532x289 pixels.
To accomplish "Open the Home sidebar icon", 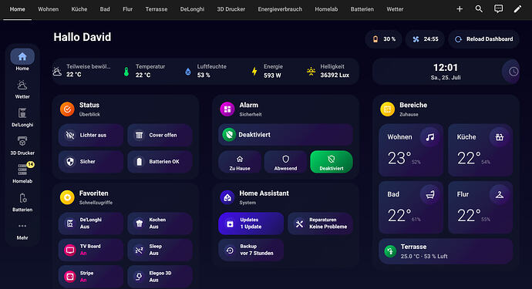I will pyautogui.click(x=22, y=57).
